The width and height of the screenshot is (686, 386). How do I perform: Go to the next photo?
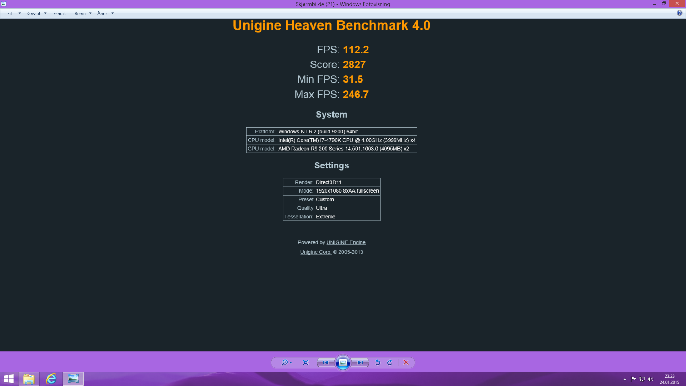tap(360, 362)
